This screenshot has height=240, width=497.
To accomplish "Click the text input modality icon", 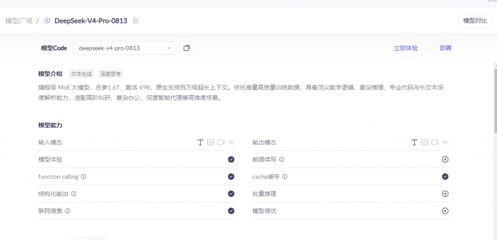I will coord(200,142).
